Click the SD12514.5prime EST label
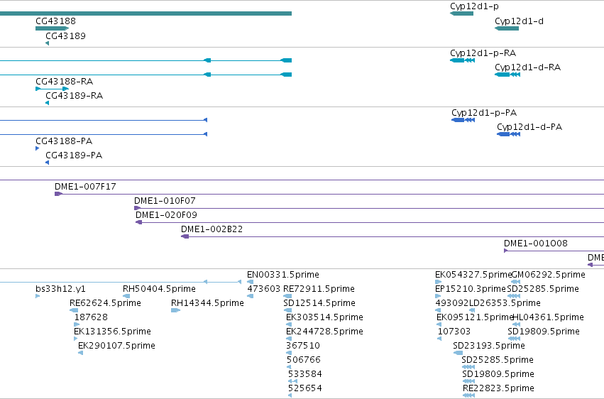 pos(319,303)
